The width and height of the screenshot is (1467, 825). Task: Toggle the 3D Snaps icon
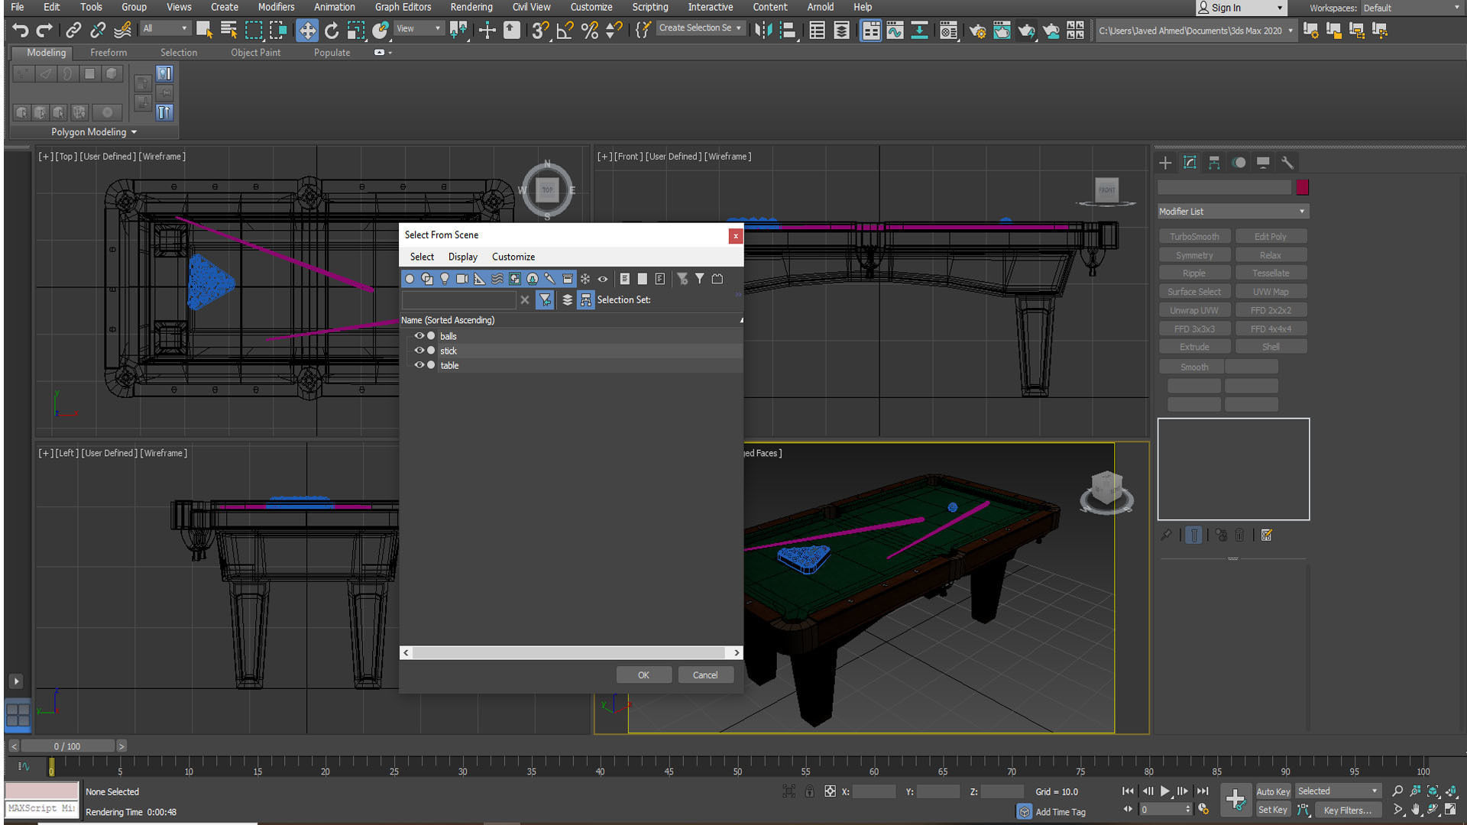(540, 31)
